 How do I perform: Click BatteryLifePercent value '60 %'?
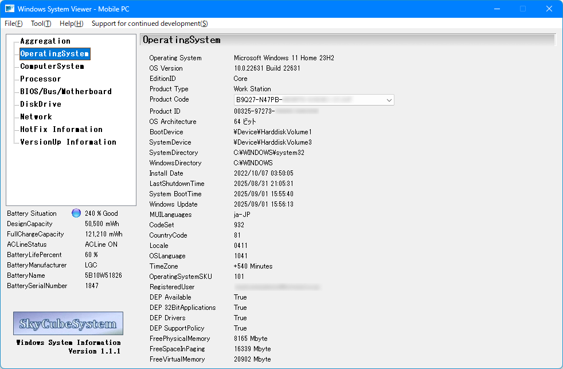pos(91,255)
